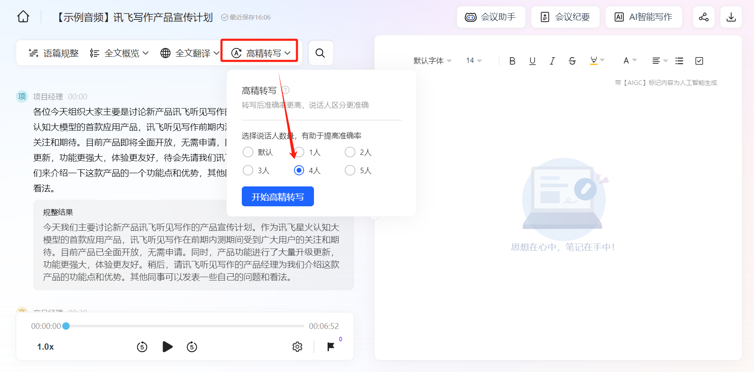Viewport: 754px width, 372px height.
Task: Click font color A icon
Action: tap(626, 61)
